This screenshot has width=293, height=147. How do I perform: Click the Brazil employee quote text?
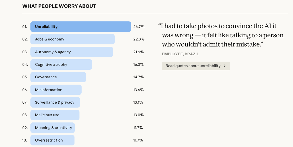[217, 35]
